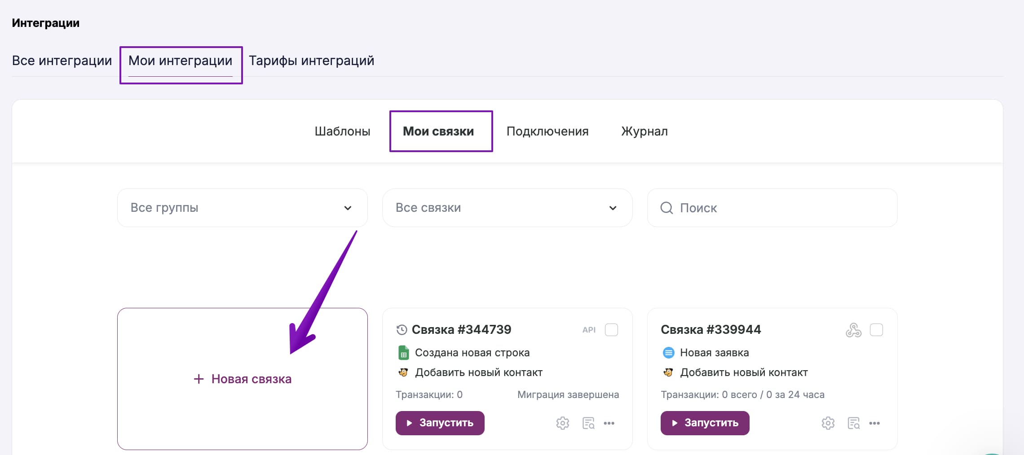This screenshot has height=455, width=1024.
Task: Open more options for Связка #339944
Action: 874,423
